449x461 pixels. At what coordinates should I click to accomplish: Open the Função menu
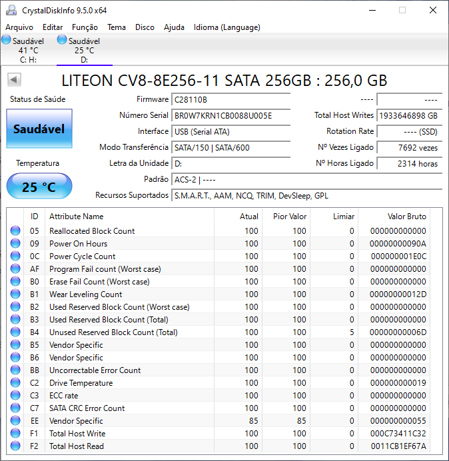(85, 27)
